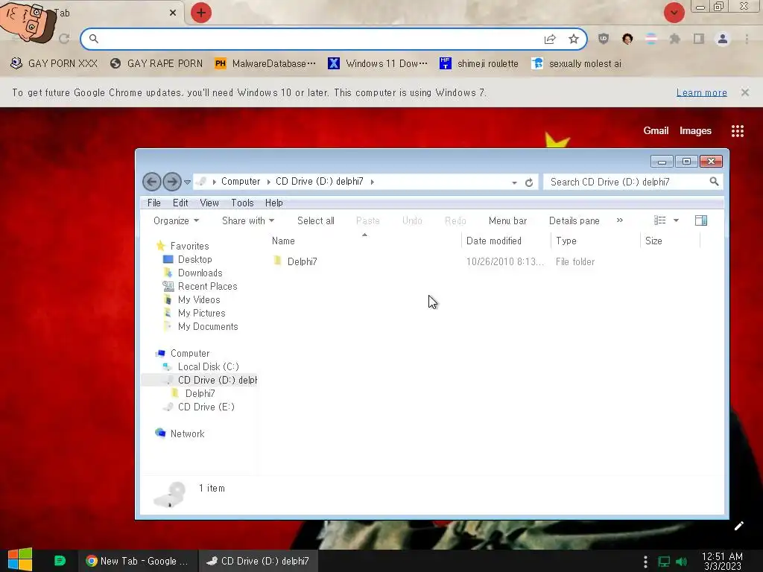Open the Chrome profile avatar icon

723,39
